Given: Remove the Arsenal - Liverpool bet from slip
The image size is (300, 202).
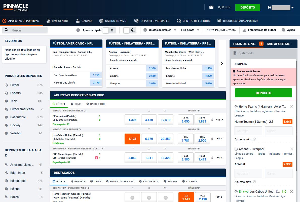Looking at the screenshot, I should pos(291,149).
